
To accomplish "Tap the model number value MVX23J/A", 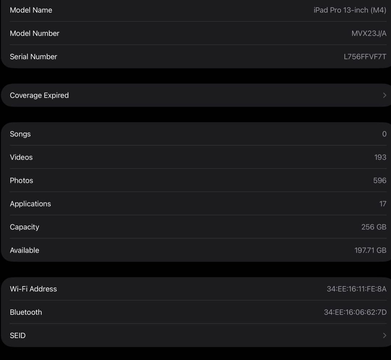I will pyautogui.click(x=369, y=33).
